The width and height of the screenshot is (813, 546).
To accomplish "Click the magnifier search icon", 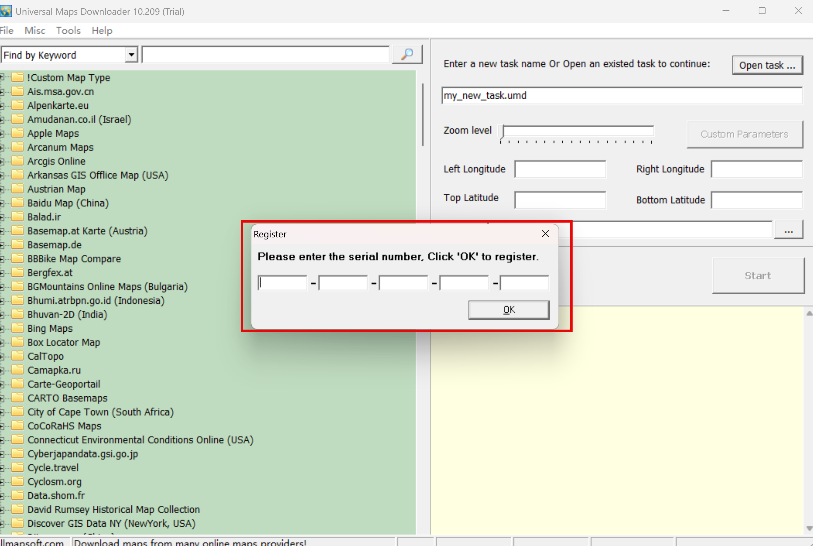I will [x=407, y=54].
